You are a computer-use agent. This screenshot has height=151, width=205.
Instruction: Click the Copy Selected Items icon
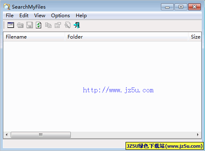point(48,25)
